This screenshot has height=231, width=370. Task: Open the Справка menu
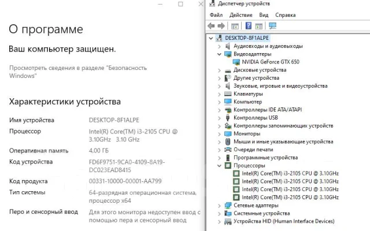pyautogui.click(x=285, y=15)
